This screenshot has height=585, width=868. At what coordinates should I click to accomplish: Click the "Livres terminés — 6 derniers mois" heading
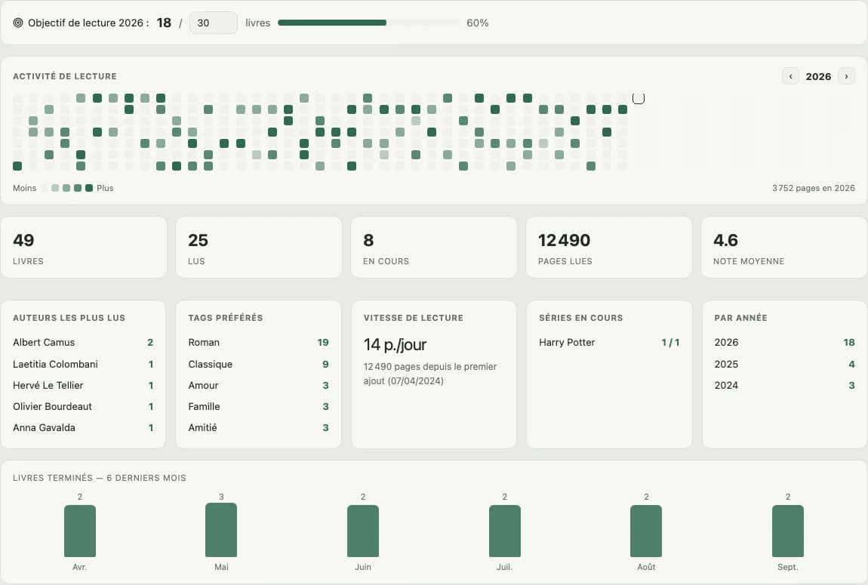100,478
